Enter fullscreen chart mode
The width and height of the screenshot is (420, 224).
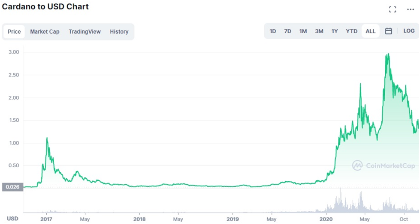point(392,9)
